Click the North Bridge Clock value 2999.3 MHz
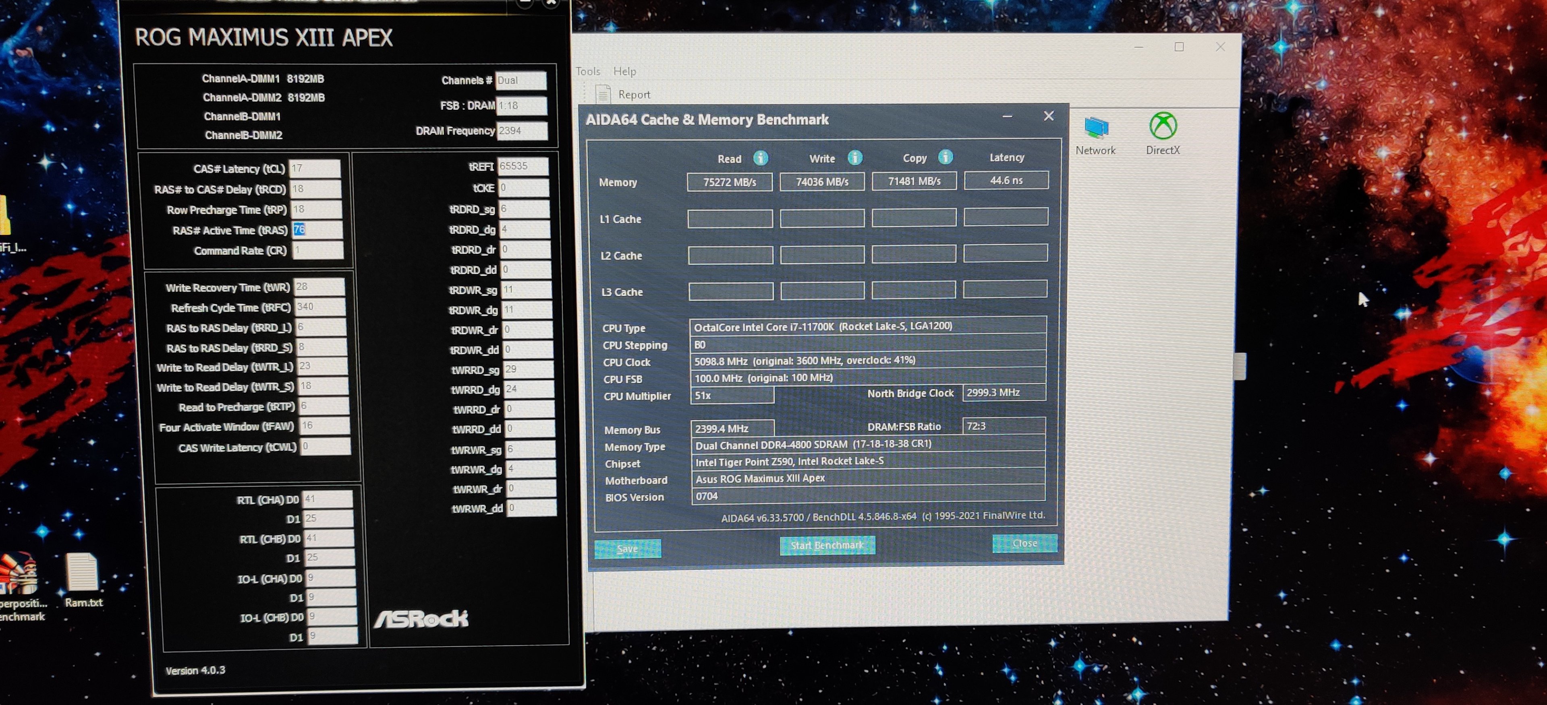Image resolution: width=1547 pixels, height=705 pixels. pyautogui.click(x=1004, y=392)
